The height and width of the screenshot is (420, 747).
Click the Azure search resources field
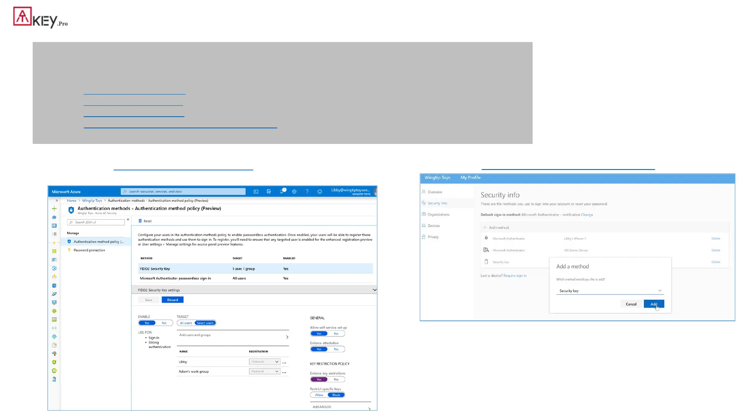(183, 191)
